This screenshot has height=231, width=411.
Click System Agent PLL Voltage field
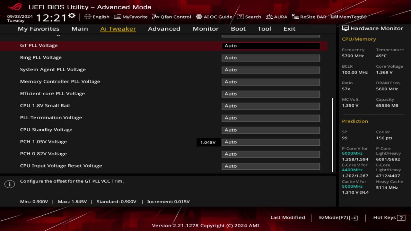[271, 70]
